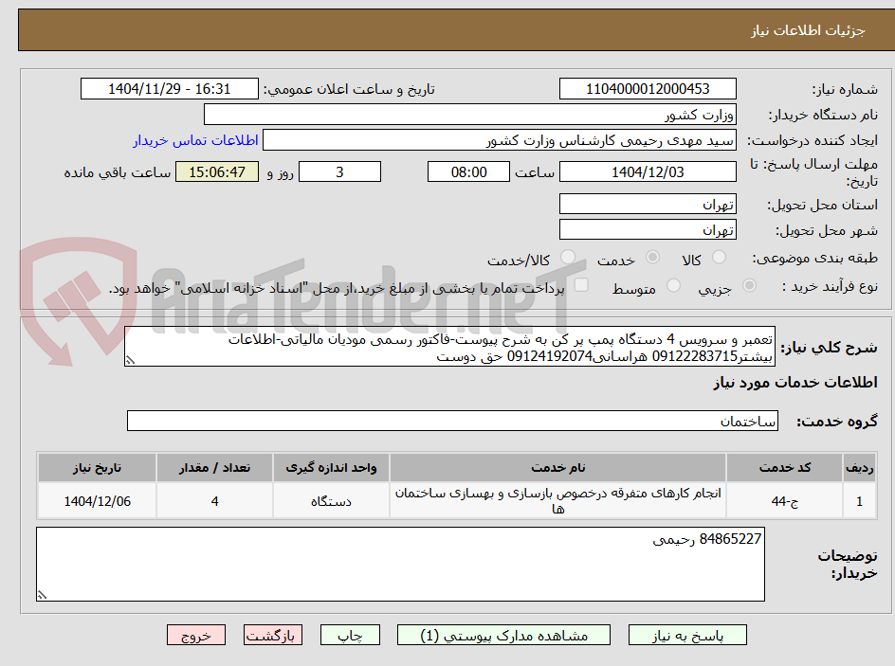Image resolution: width=895 pixels, height=666 pixels.
Task: Click the resize handle of توضیحات خریدار box
Action: 42,595
